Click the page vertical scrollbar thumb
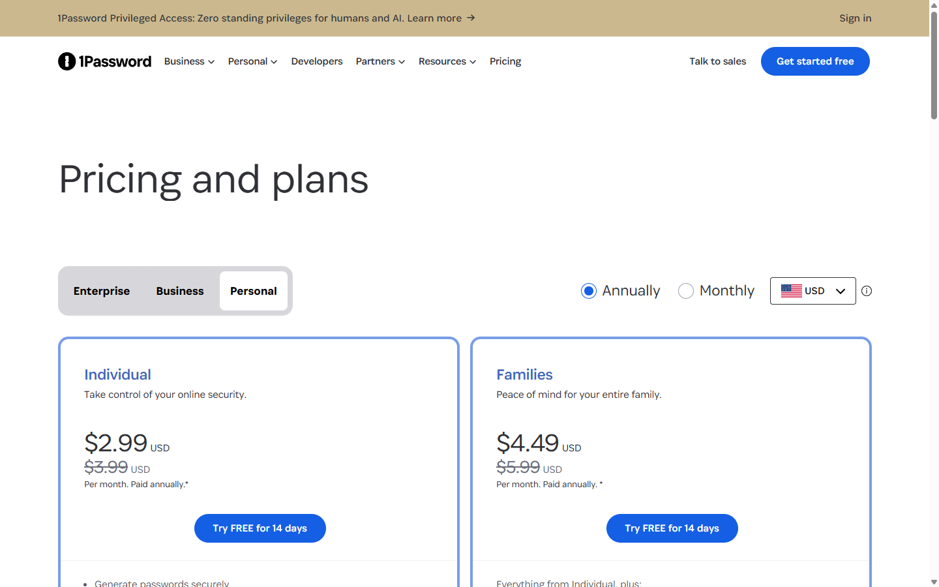Screen dimensions: 939x587 tap(934, 65)
